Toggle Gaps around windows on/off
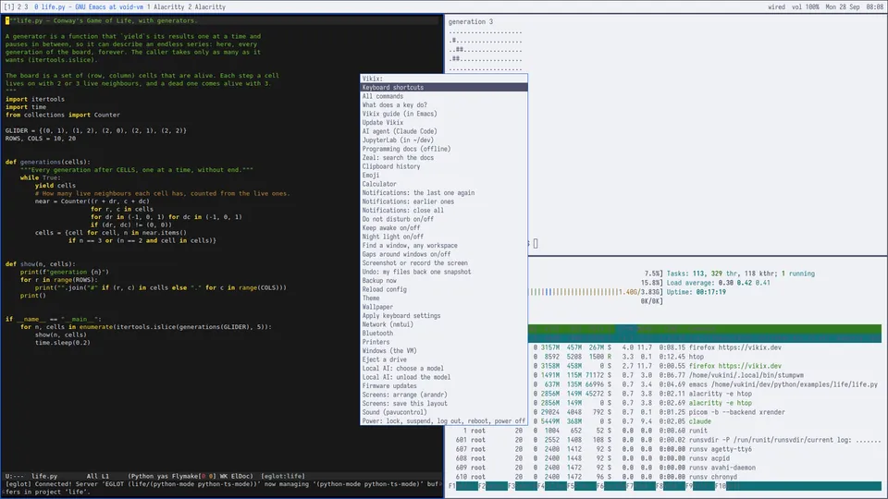Image resolution: width=888 pixels, height=499 pixels. click(x=444, y=255)
